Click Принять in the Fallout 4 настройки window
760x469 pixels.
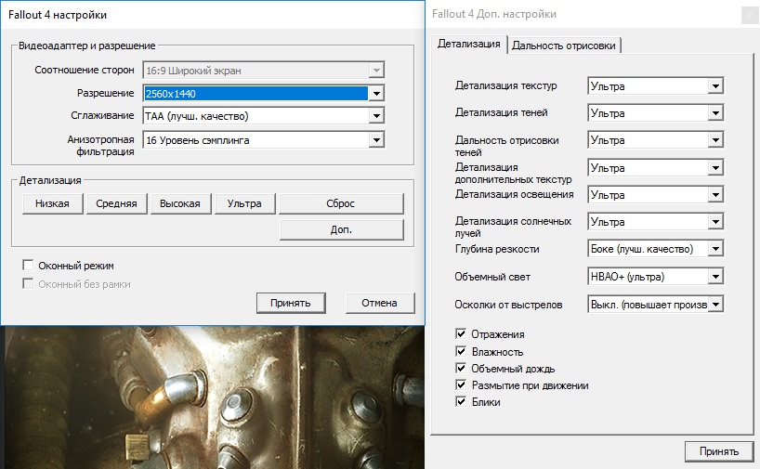(x=290, y=303)
